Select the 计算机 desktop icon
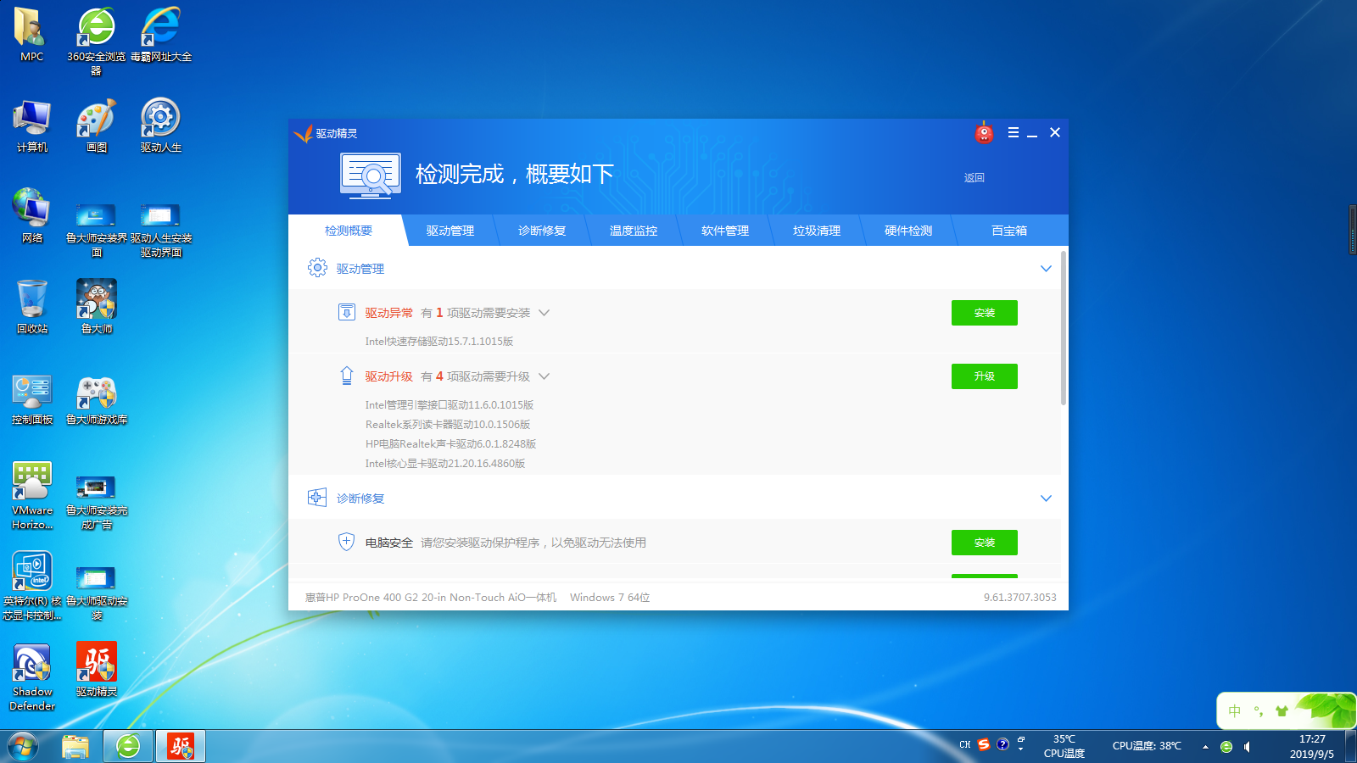 point(31,125)
